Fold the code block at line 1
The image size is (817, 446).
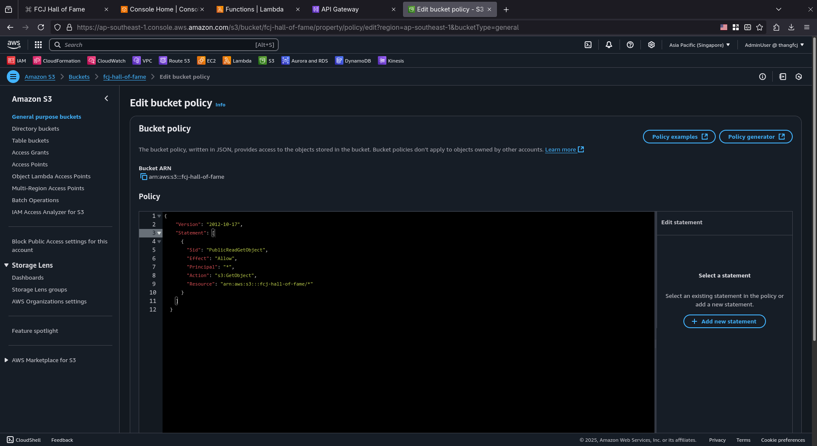(x=159, y=216)
